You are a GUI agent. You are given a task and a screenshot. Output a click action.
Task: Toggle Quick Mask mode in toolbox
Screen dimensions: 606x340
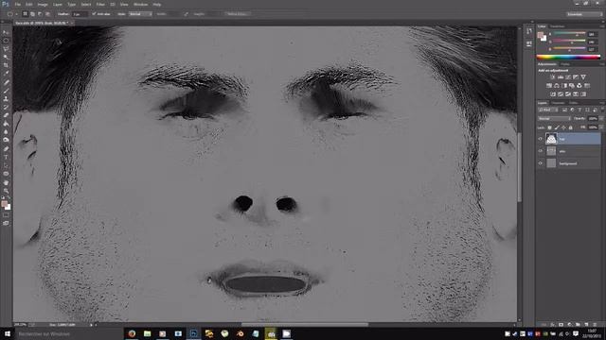click(6, 215)
